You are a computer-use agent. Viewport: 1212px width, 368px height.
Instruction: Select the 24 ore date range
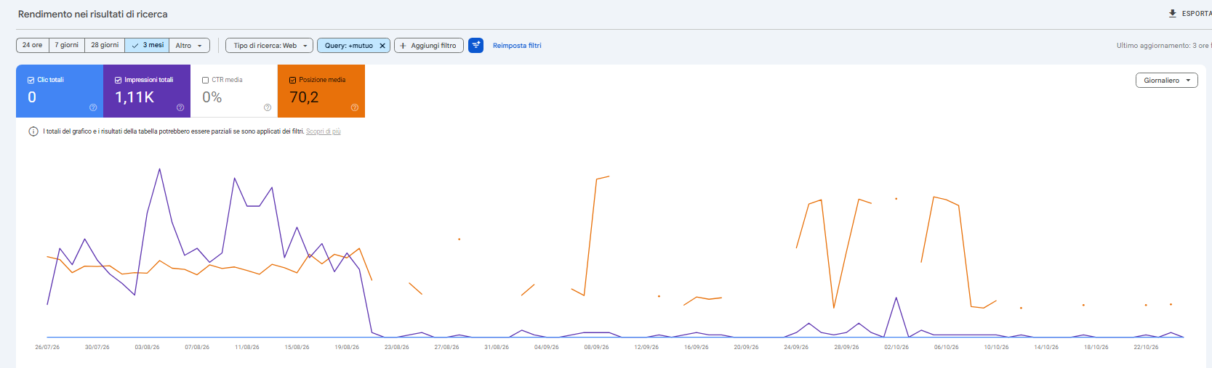[x=33, y=45]
